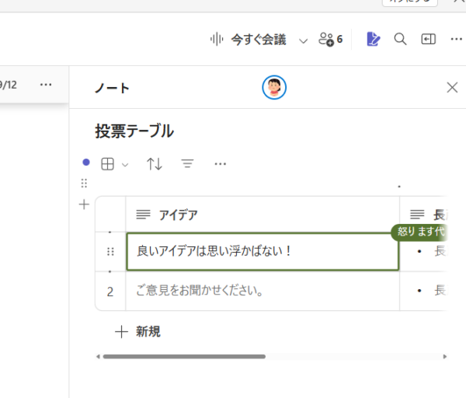Open the ellipsis menu beside 9/12
The image size is (466, 398).
pyautogui.click(x=46, y=84)
